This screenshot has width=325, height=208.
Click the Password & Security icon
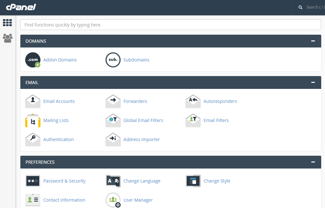tap(33, 181)
